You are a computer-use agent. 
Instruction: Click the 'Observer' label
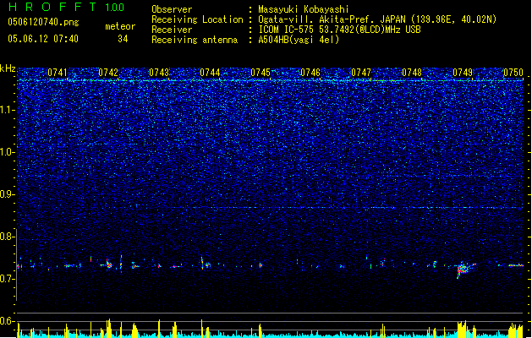[172, 9]
